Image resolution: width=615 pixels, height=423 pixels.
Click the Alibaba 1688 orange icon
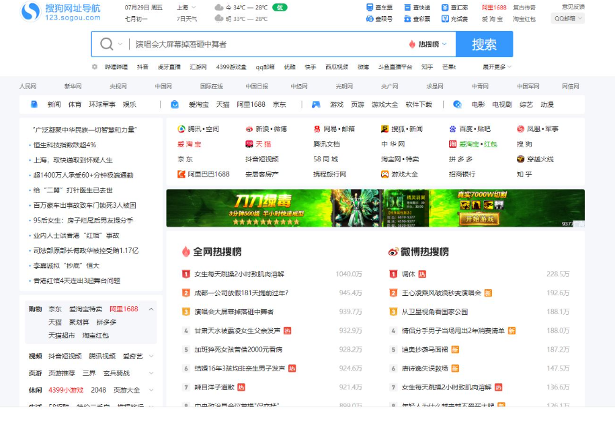click(x=181, y=174)
